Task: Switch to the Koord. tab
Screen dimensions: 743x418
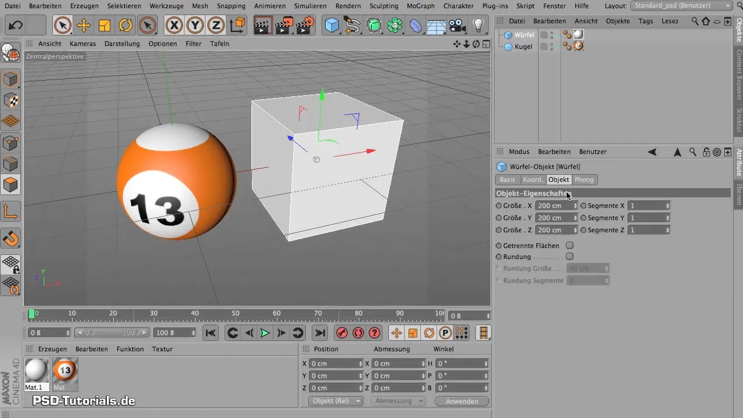Action: click(533, 180)
